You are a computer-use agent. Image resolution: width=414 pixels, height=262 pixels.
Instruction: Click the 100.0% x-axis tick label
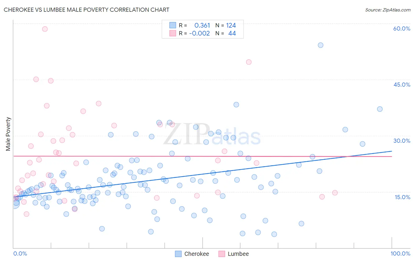point(400,253)
